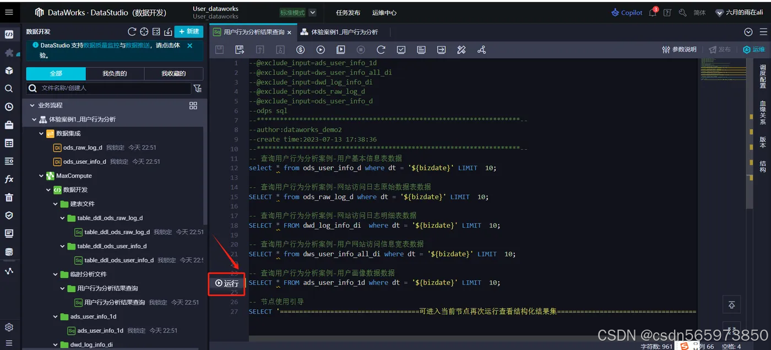Select the Save icon in the editor toolbar
Viewport: 771px width, 350px height.
pyautogui.click(x=219, y=50)
